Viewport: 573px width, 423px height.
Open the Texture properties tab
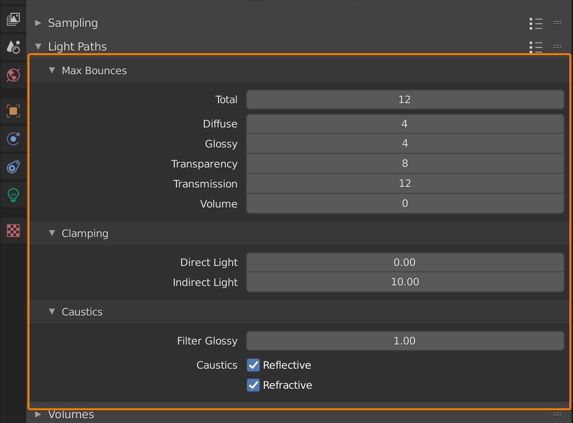point(13,230)
